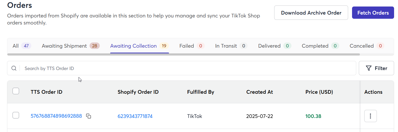Viewport: 398px width, 132px height.
Task: Open TTS order link 576768874898692888
Action: point(56,116)
